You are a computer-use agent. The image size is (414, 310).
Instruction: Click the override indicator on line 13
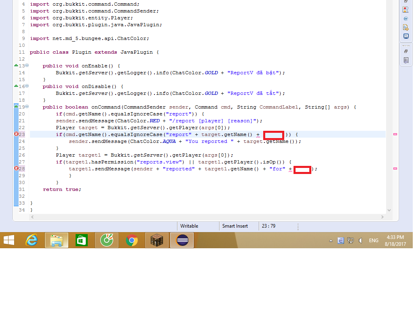(16, 65)
